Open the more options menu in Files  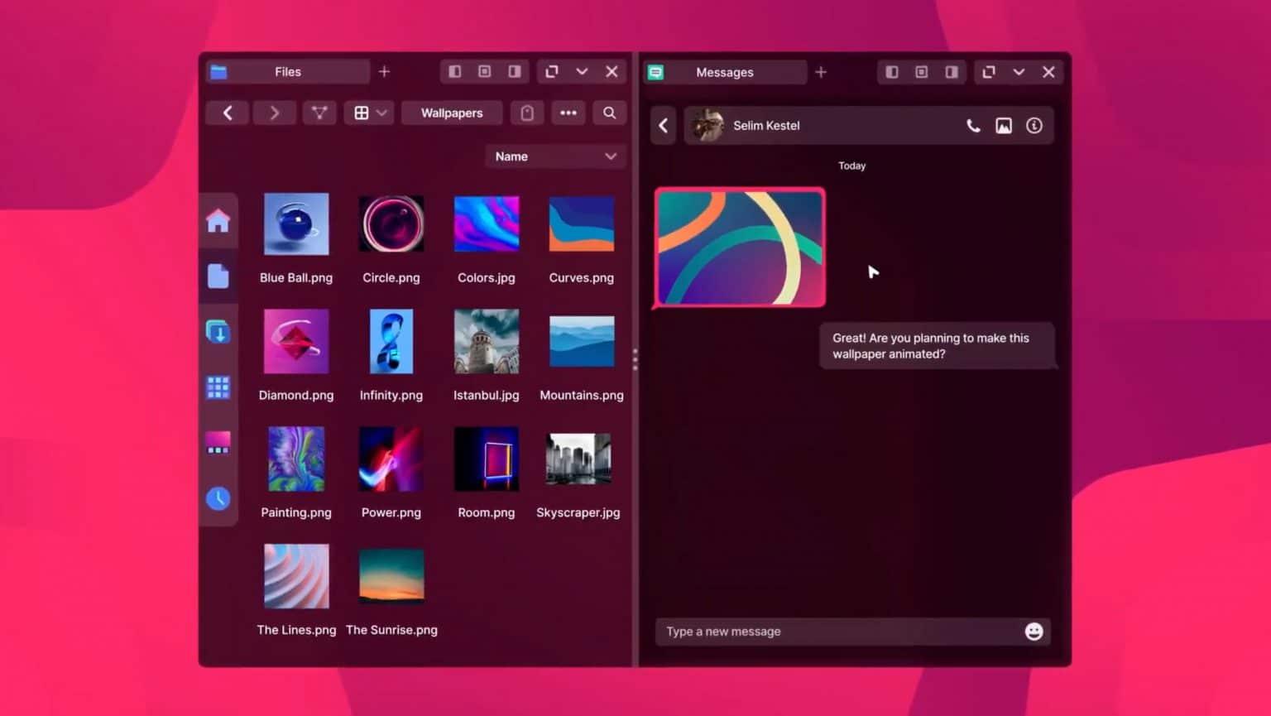[568, 113]
